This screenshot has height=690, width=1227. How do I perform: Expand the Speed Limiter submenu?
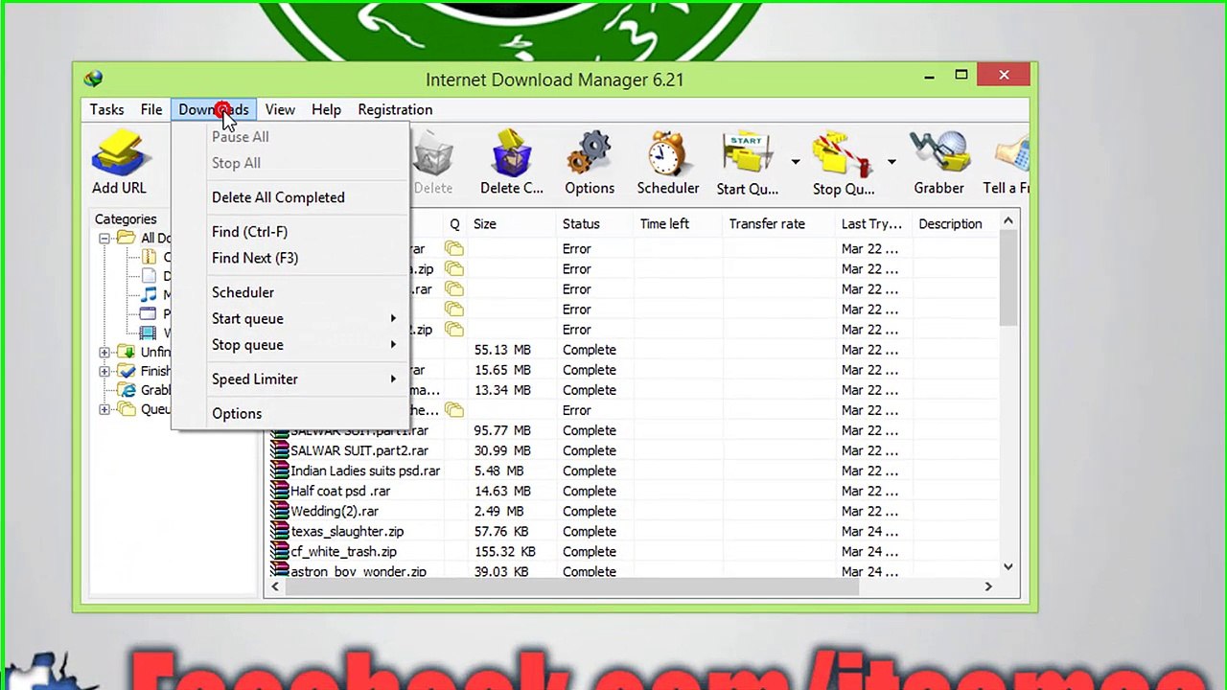pos(393,379)
